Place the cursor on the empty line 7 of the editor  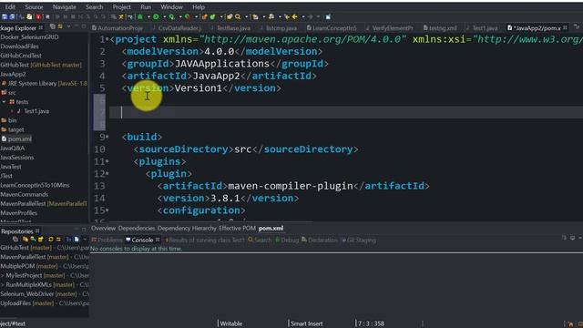[x=346, y=112]
